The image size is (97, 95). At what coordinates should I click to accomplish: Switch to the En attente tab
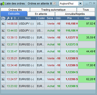41,14
